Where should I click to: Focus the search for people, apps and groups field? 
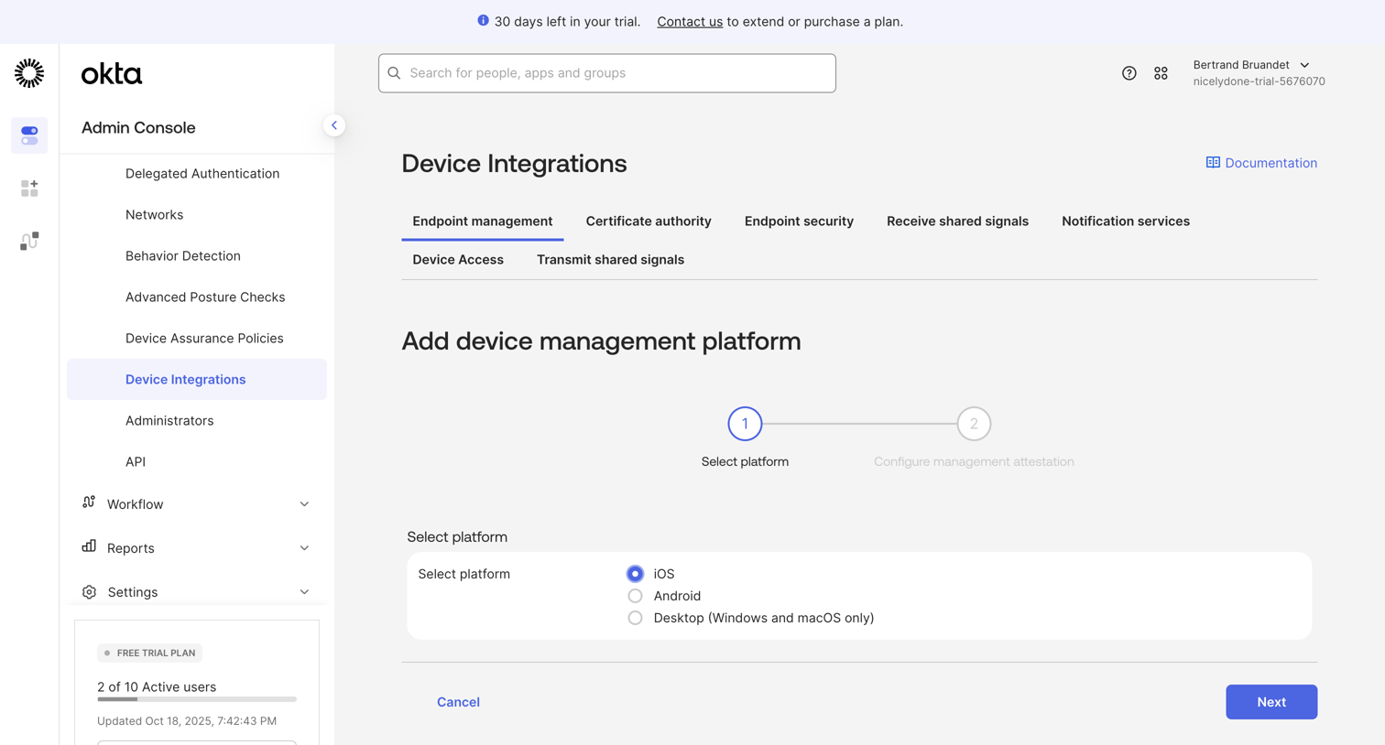coord(607,73)
